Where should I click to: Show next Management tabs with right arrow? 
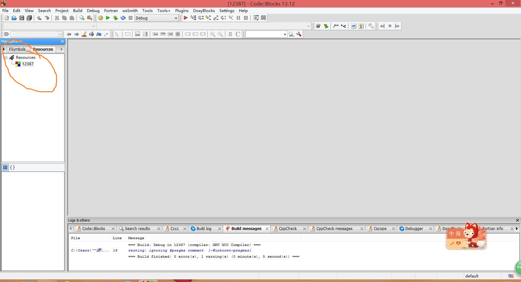click(62, 49)
